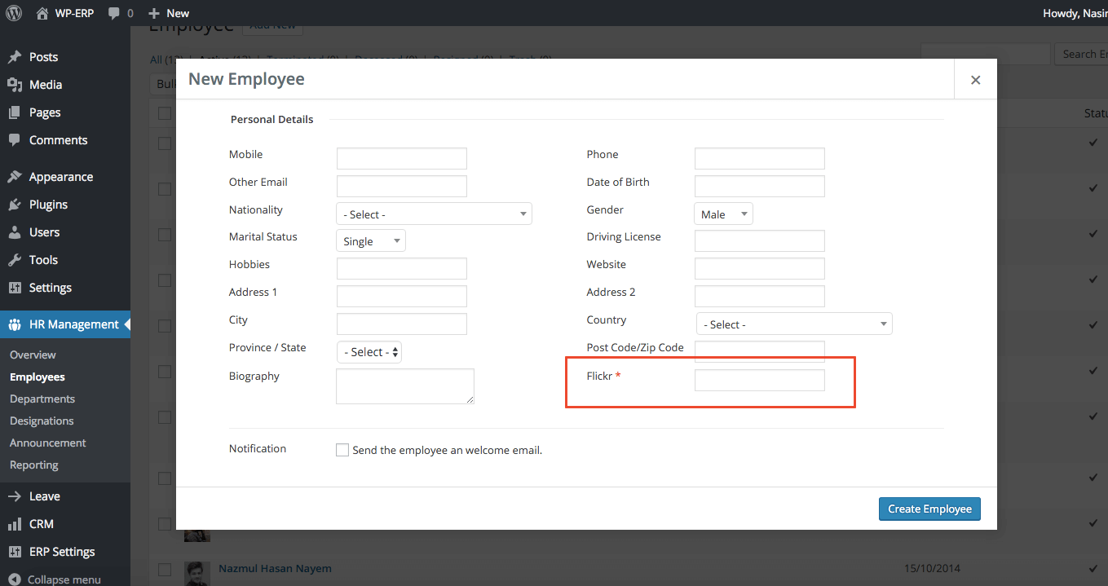Click the Plugins plugin icon

point(16,204)
